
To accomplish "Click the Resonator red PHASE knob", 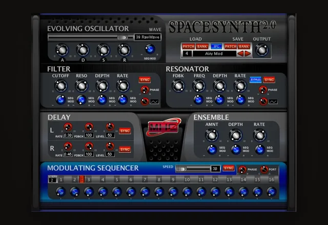I will click(263, 89).
